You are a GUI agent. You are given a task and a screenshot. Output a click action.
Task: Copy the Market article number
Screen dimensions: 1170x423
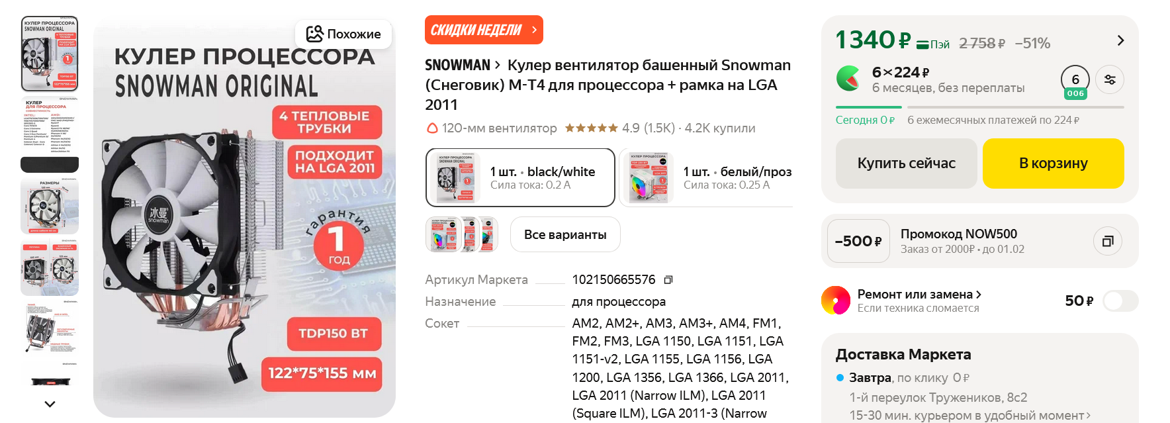coord(668,280)
